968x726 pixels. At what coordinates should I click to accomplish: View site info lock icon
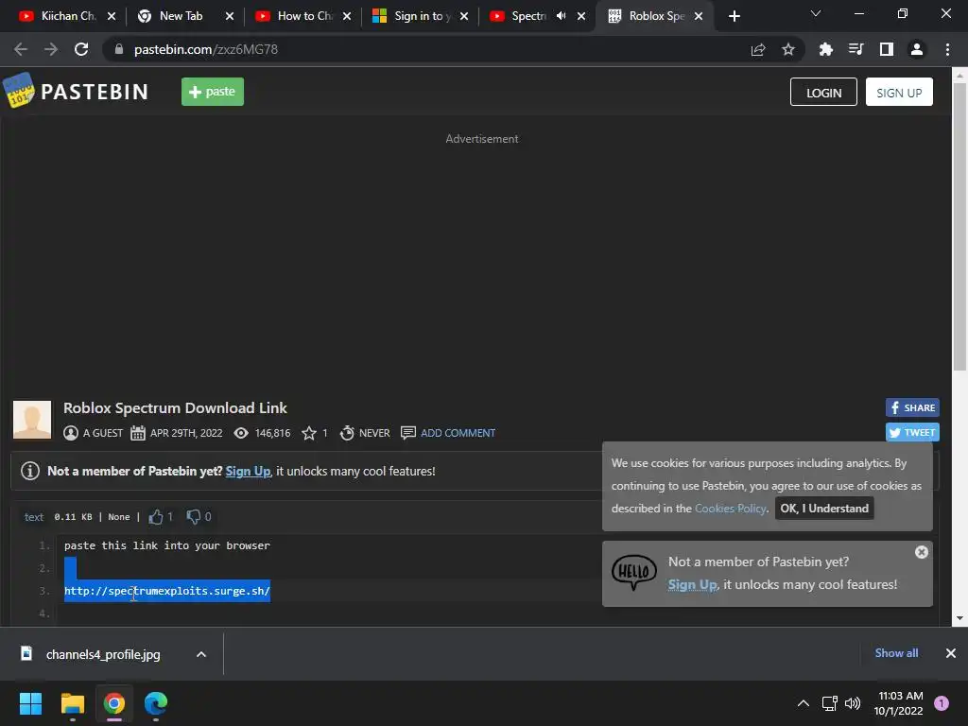(x=119, y=49)
